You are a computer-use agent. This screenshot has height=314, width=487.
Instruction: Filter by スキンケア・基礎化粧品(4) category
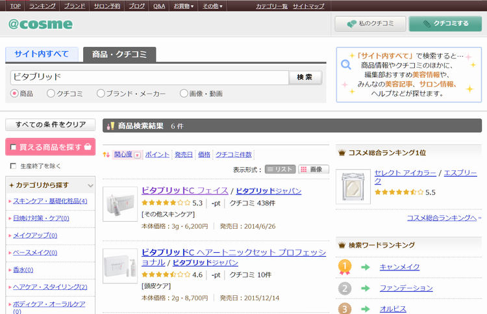click(x=50, y=201)
